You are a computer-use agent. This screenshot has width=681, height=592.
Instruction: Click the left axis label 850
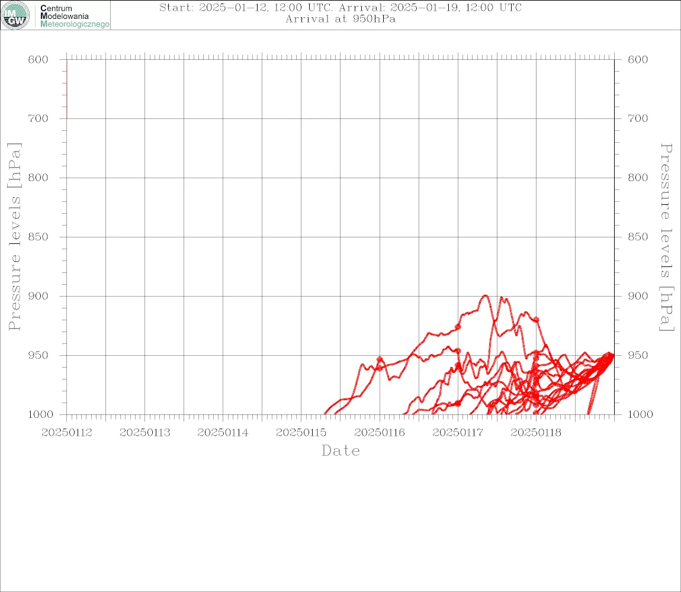point(38,237)
